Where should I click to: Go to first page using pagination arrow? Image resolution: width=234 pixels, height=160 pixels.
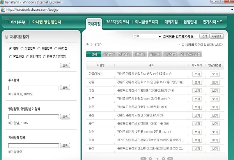pyautogui.click(x=143, y=158)
